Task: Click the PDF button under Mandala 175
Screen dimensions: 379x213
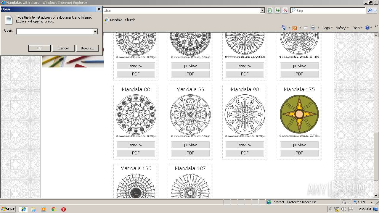Action: pos(299,153)
